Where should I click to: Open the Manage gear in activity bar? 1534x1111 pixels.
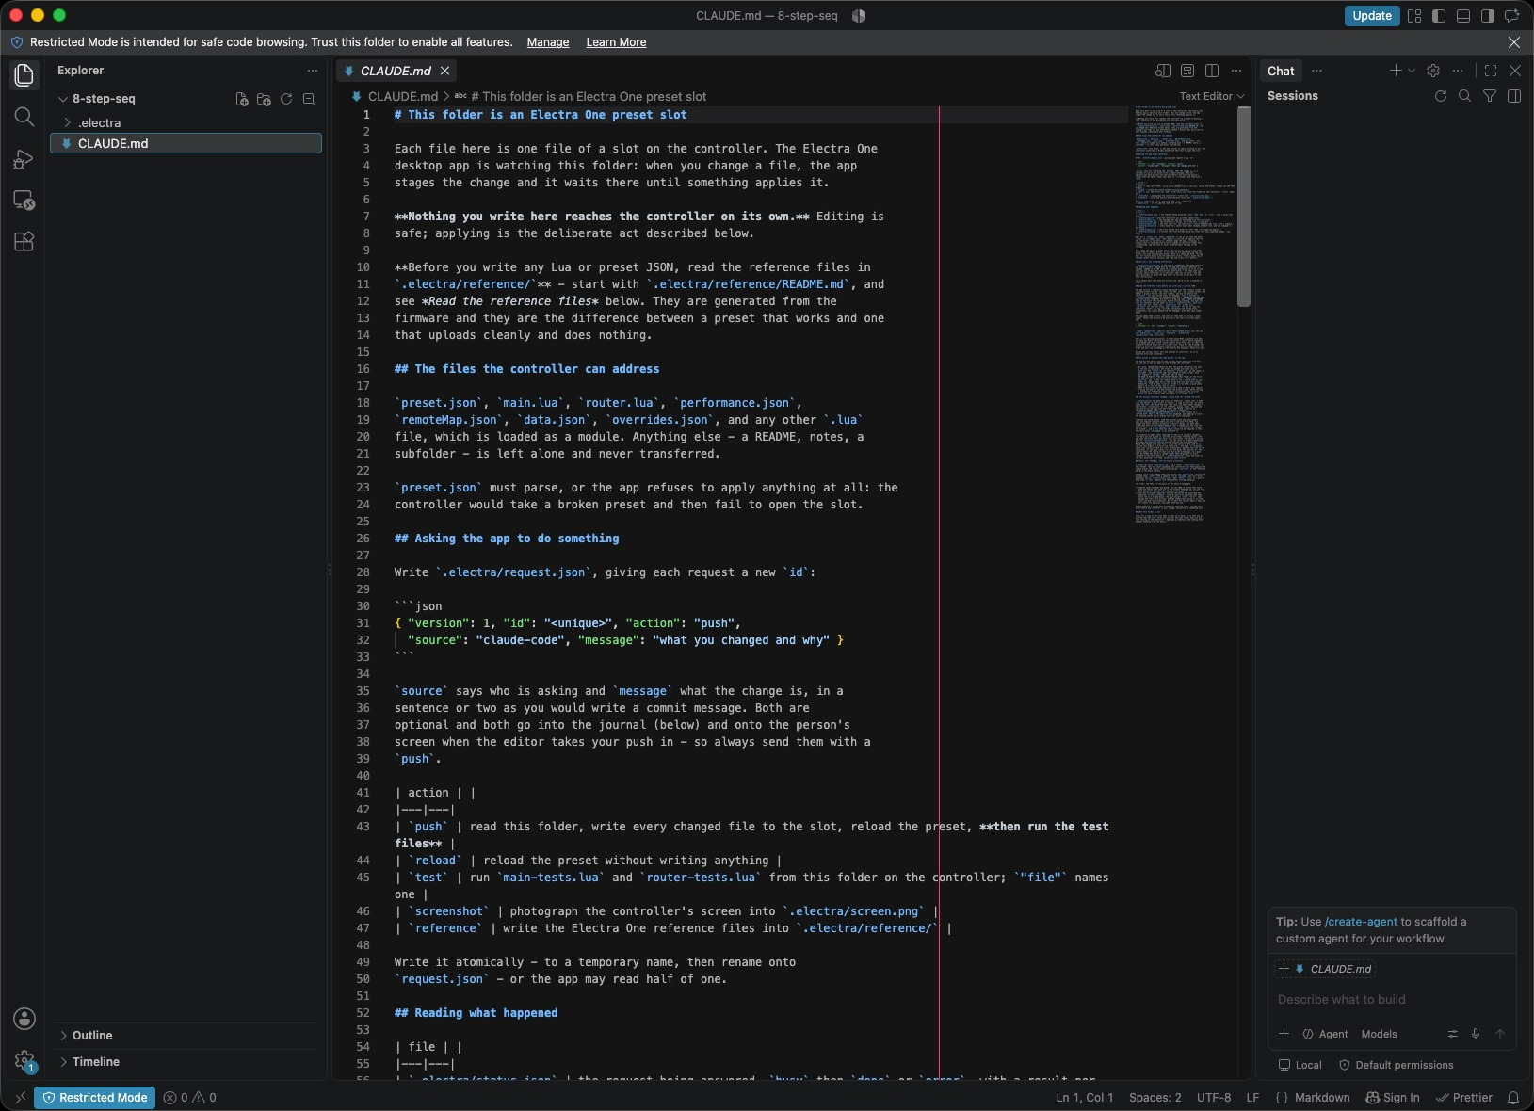24,1061
